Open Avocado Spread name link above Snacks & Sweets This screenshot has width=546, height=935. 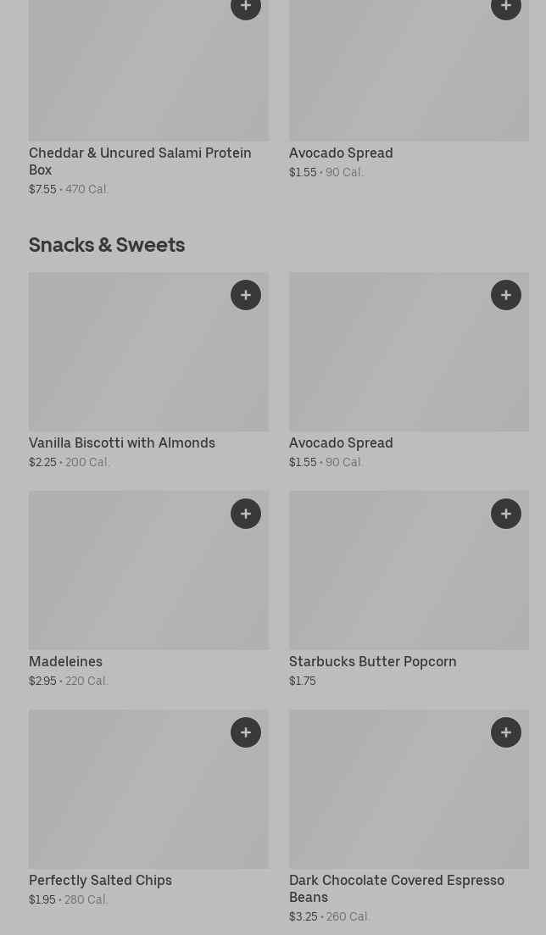[341, 153]
